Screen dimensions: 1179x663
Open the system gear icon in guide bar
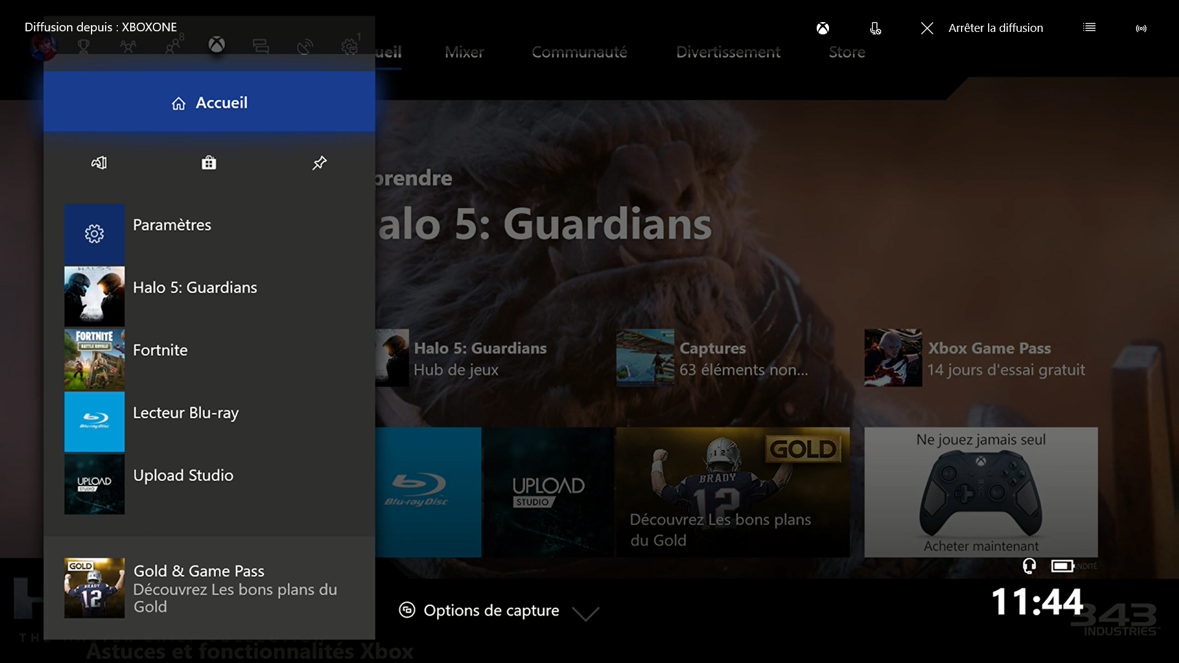349,46
